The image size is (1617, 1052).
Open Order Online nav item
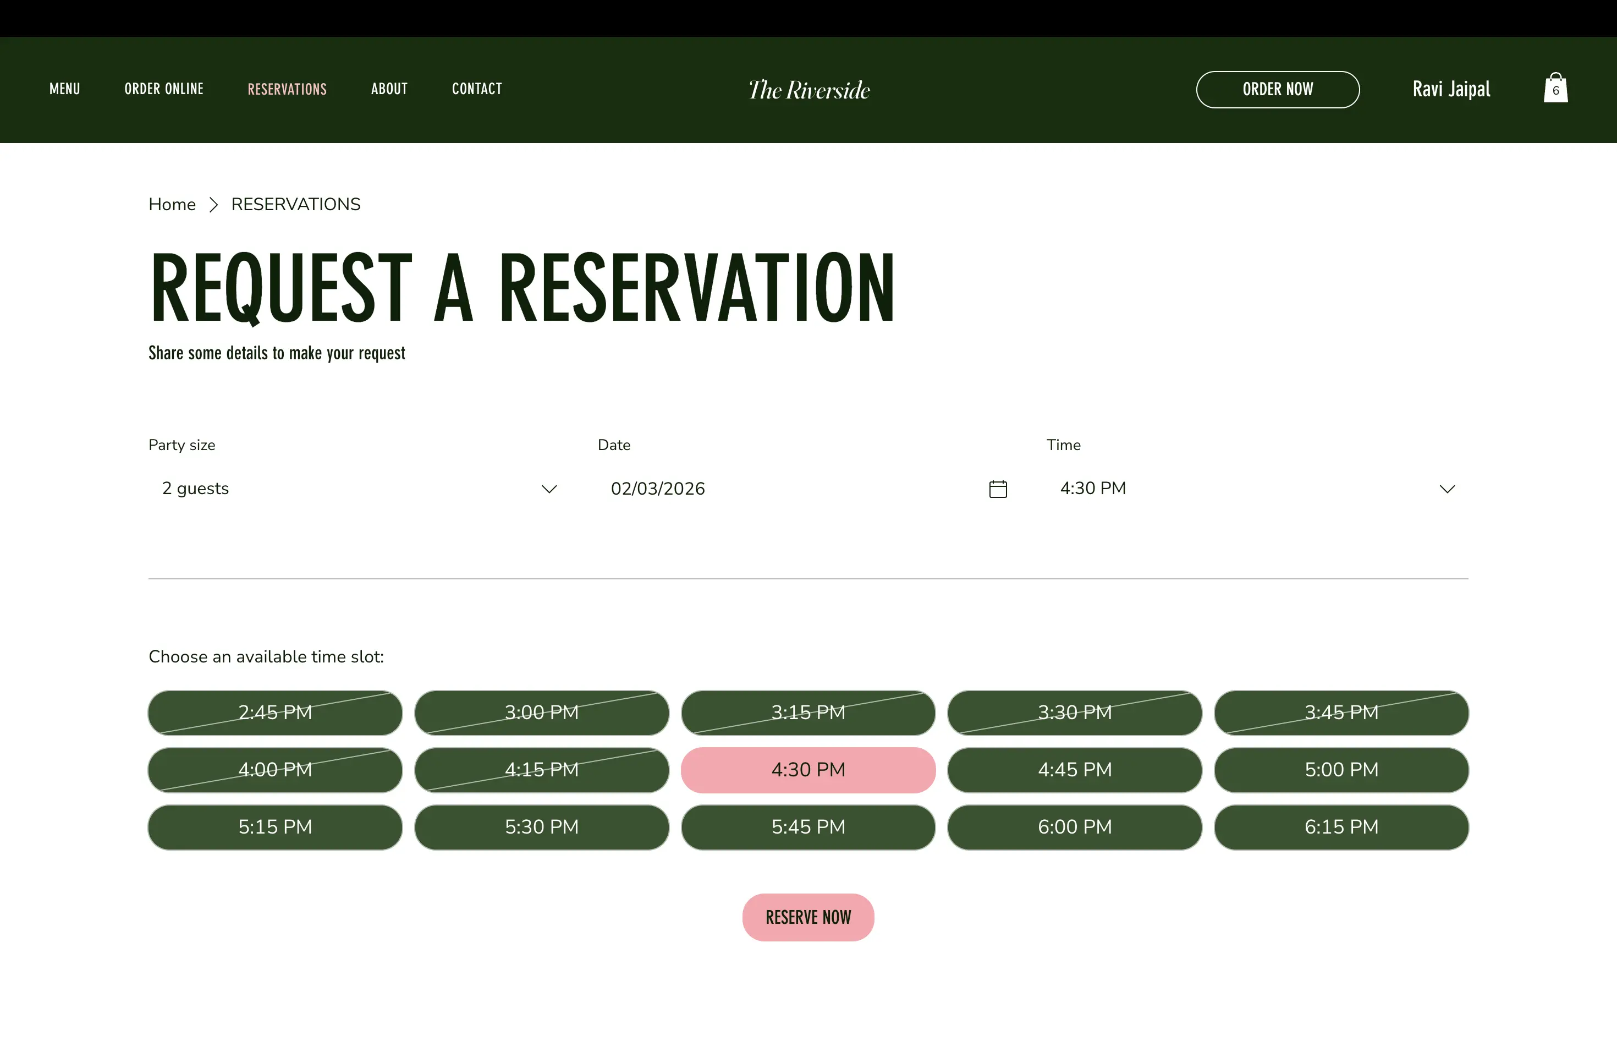pyautogui.click(x=164, y=89)
